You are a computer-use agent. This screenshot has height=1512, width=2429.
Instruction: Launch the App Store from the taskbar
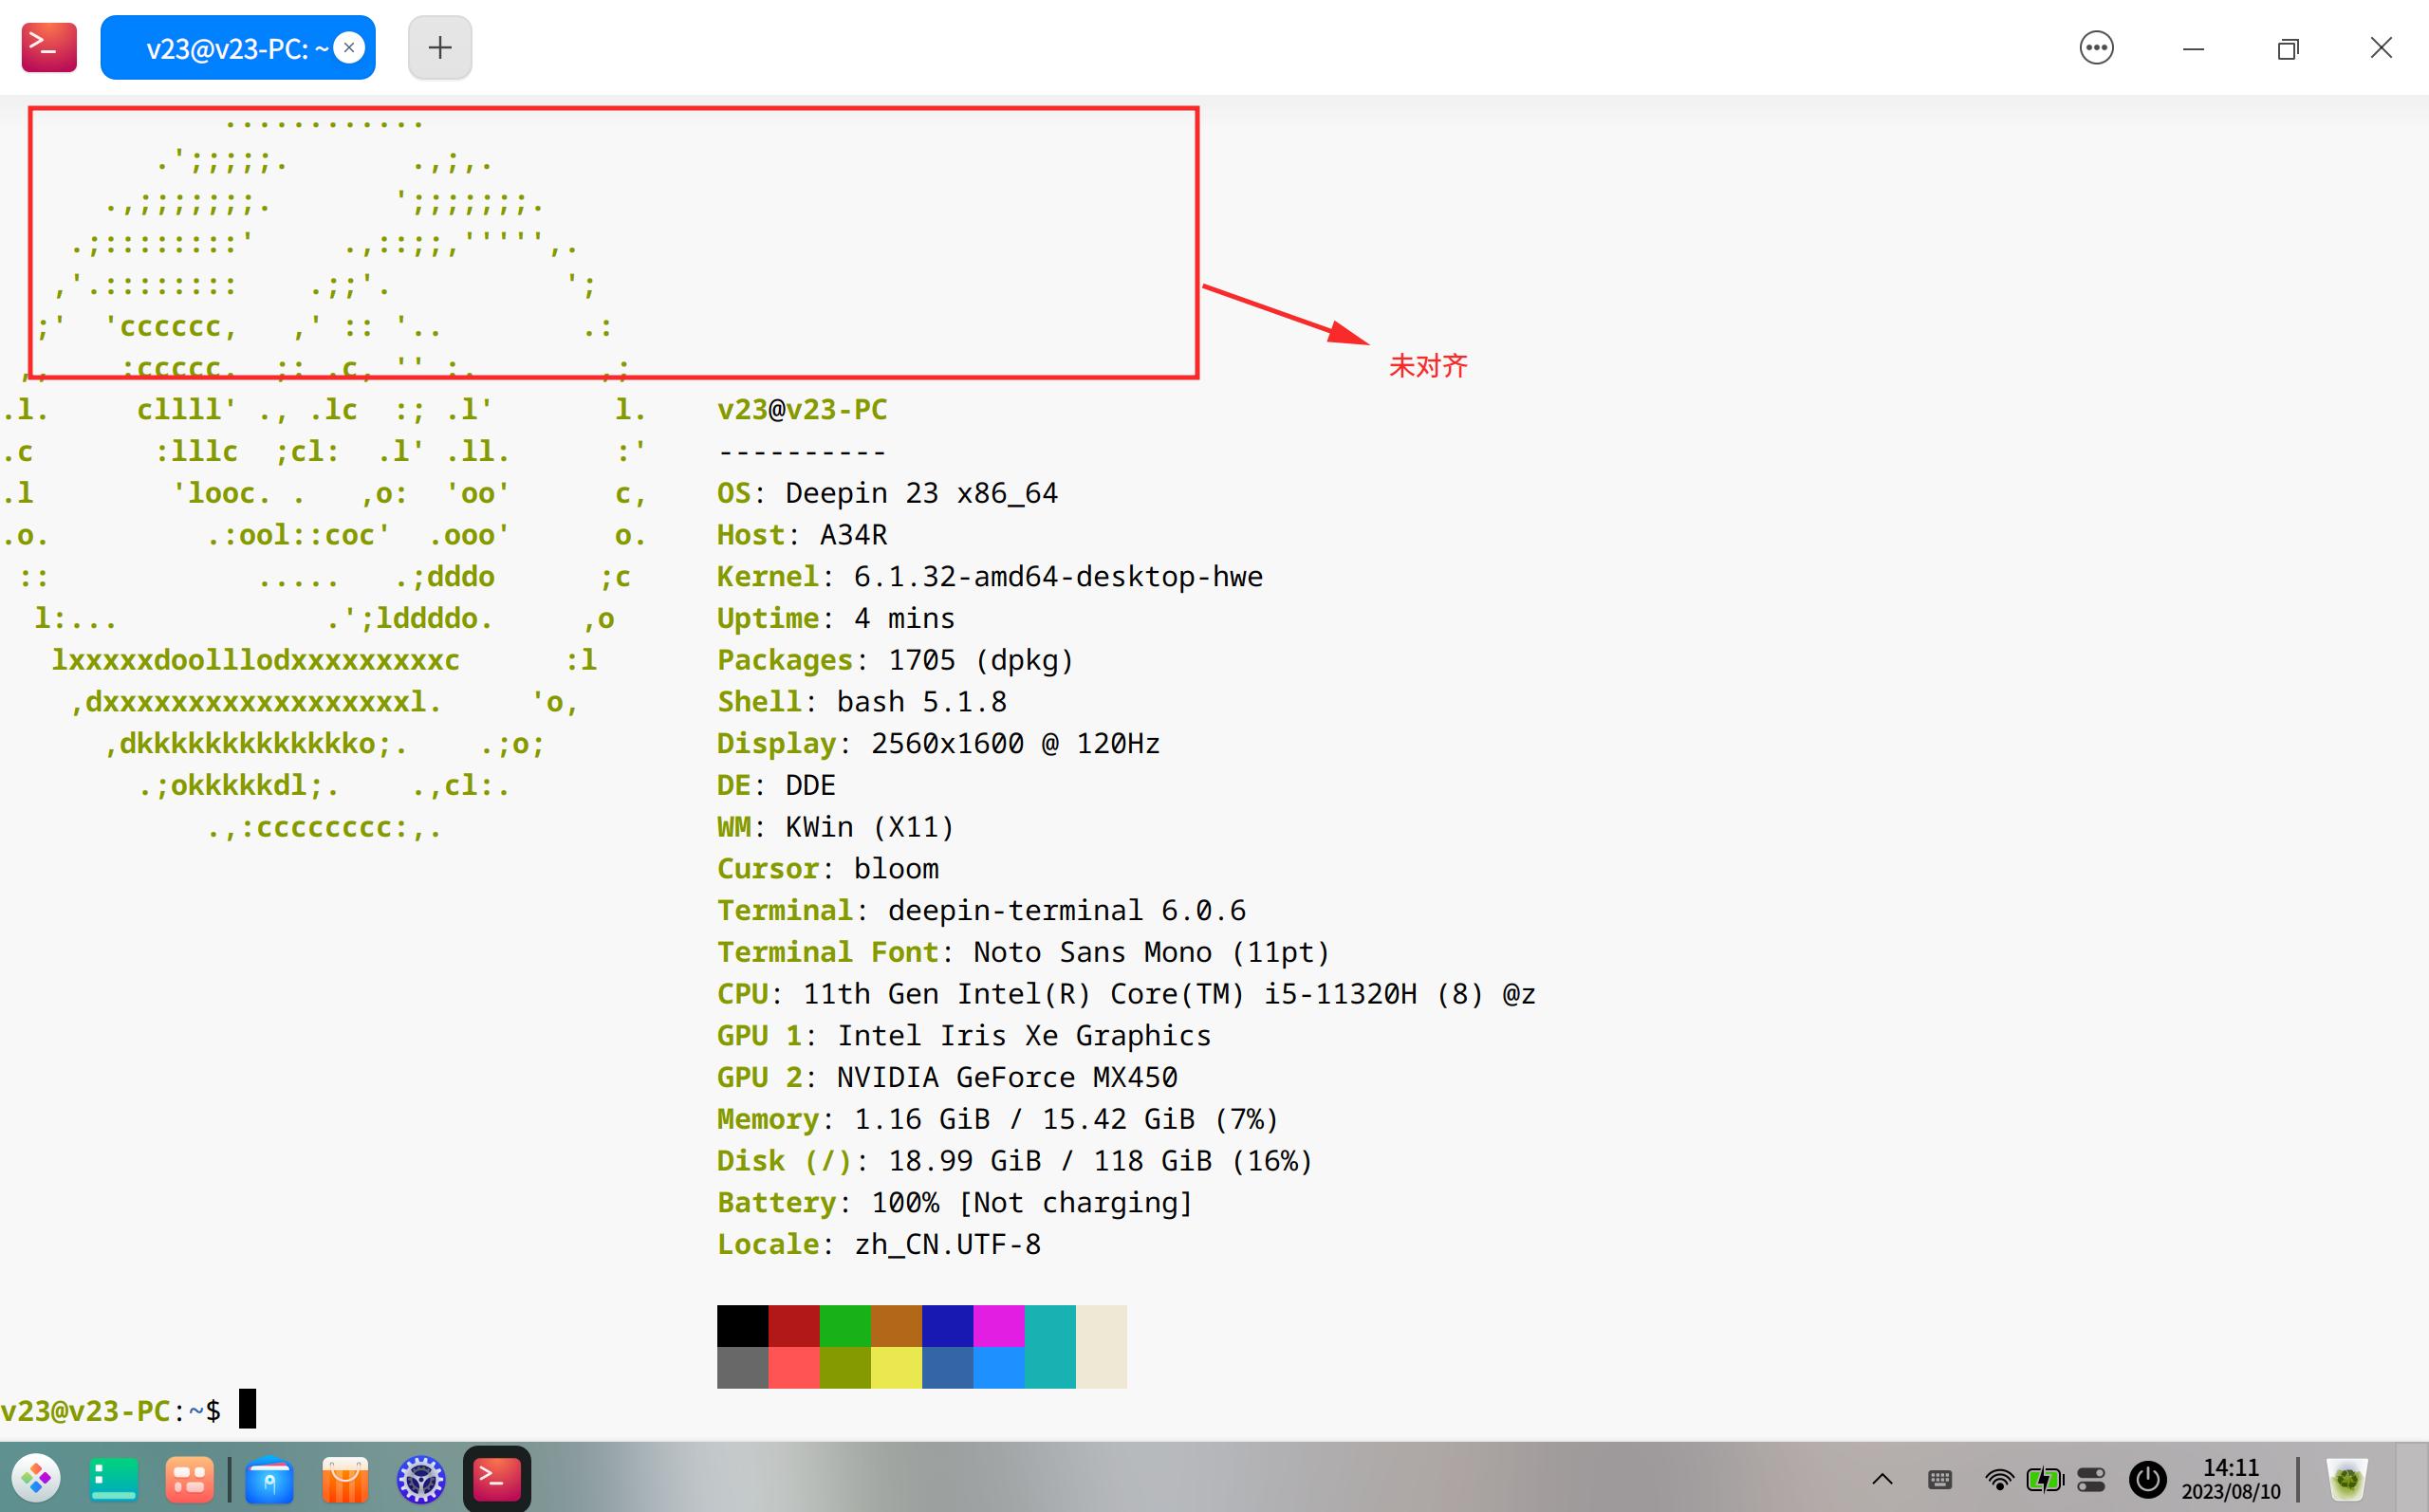click(x=344, y=1479)
